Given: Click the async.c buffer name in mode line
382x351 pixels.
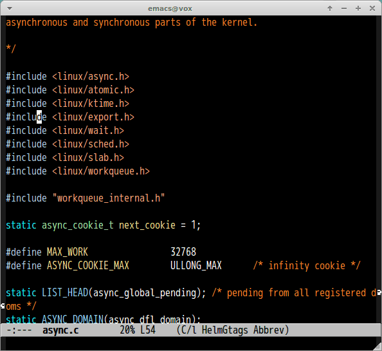Looking at the screenshot, I should tap(60, 330).
